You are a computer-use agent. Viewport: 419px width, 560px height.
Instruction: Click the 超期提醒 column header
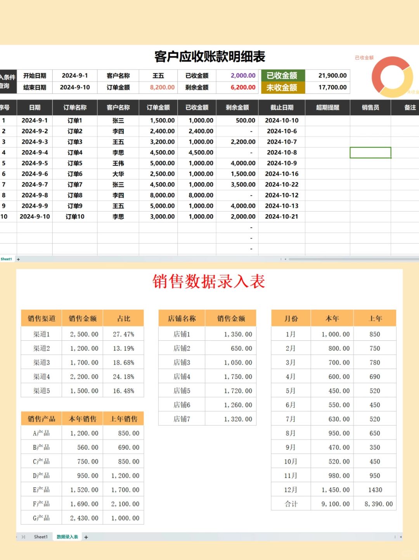tap(328, 107)
